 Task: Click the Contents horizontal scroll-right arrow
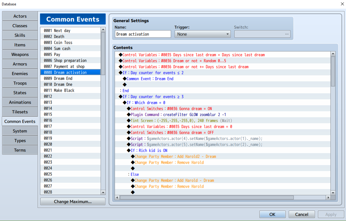coord(328,197)
